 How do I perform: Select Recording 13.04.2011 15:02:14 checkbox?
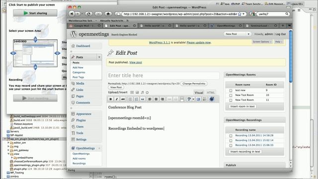point(231,140)
